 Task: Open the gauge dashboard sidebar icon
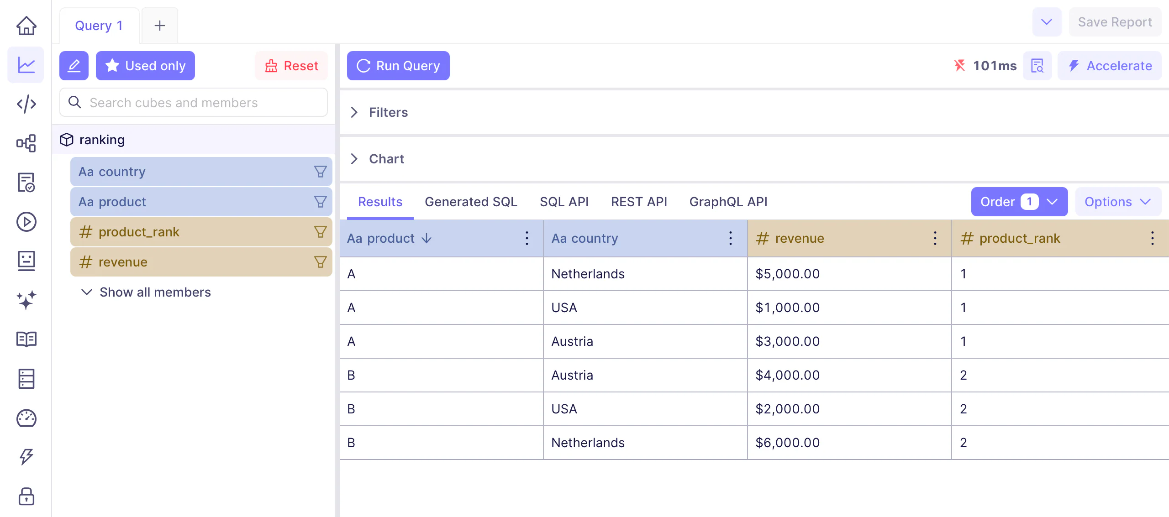pos(26,418)
